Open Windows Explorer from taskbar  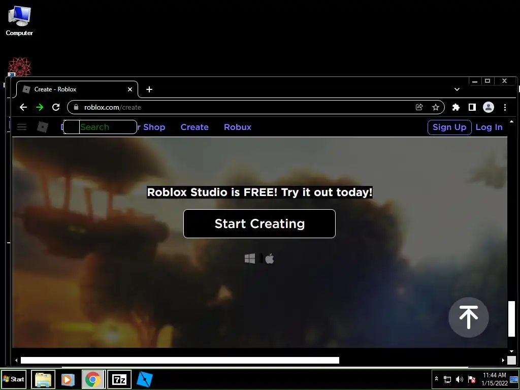point(43,379)
